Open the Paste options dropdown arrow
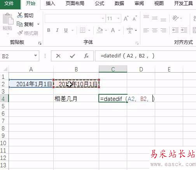Screen dimensions: 196x170 coord(8,34)
